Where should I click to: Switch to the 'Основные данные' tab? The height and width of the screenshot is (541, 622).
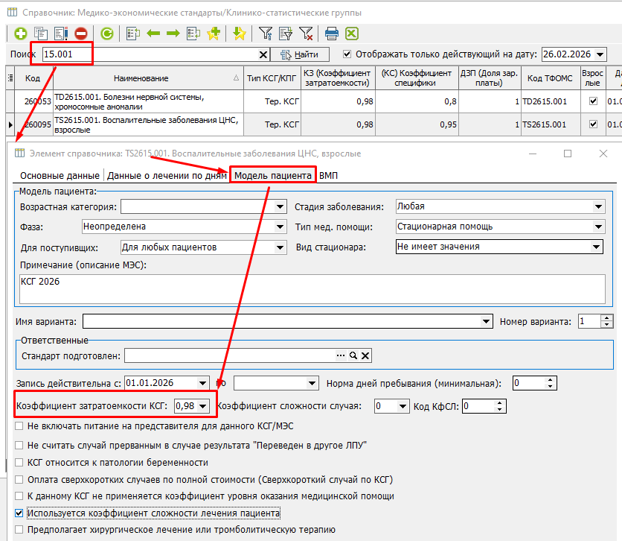click(x=60, y=176)
